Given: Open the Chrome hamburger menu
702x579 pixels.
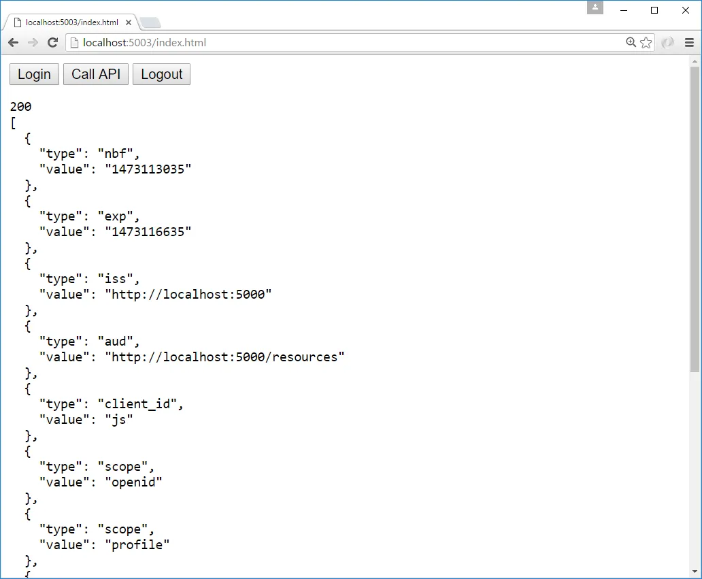Looking at the screenshot, I should coord(690,42).
